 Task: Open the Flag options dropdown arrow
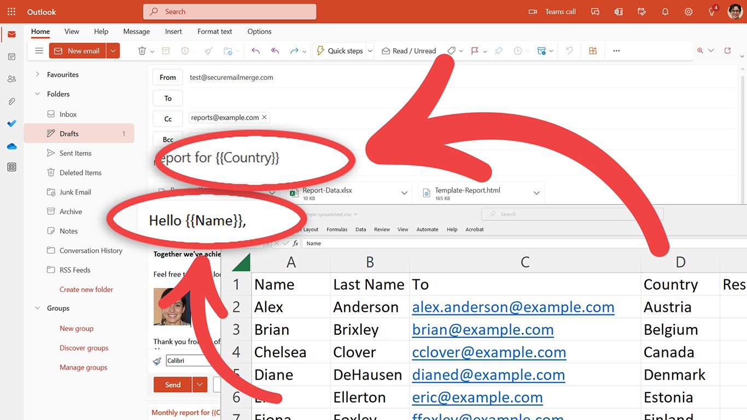pyautogui.click(x=485, y=51)
